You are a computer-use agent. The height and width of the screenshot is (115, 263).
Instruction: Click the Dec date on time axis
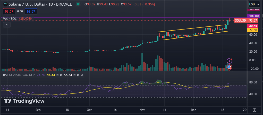click(x=194, y=110)
